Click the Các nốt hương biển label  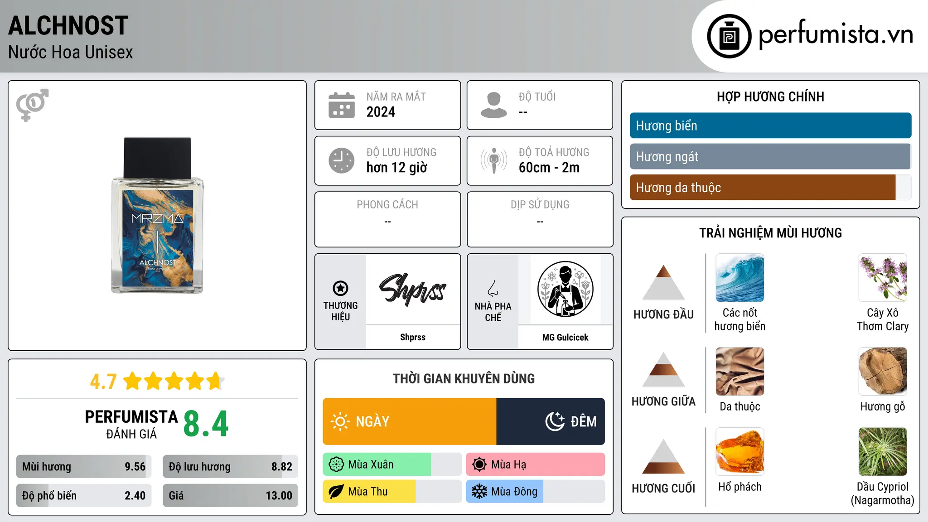click(740, 319)
